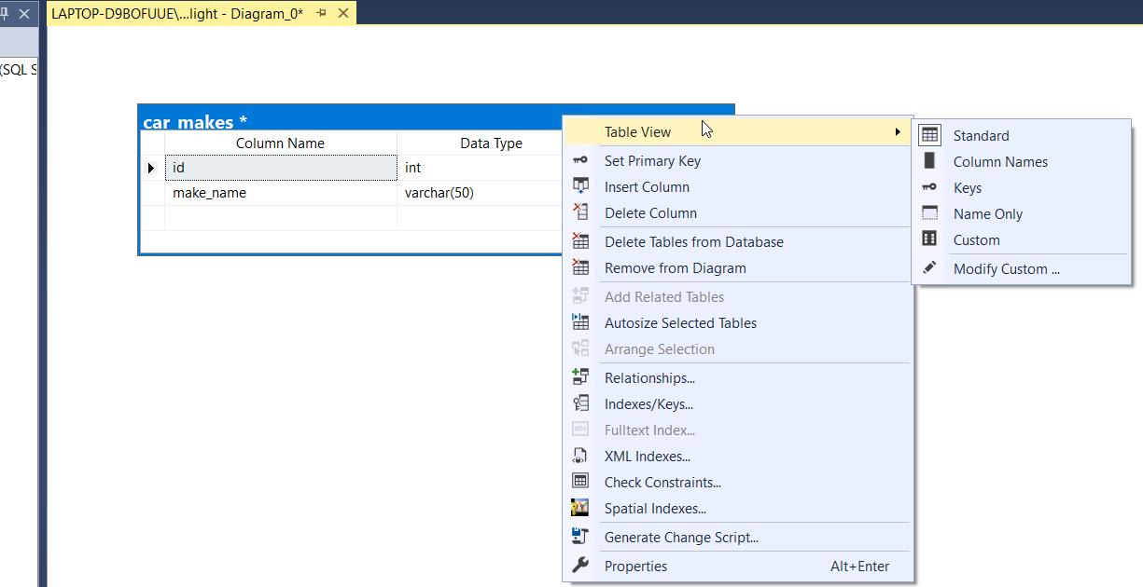Choose the Keys table view
Screen dimensions: 1143x587
click(967, 187)
